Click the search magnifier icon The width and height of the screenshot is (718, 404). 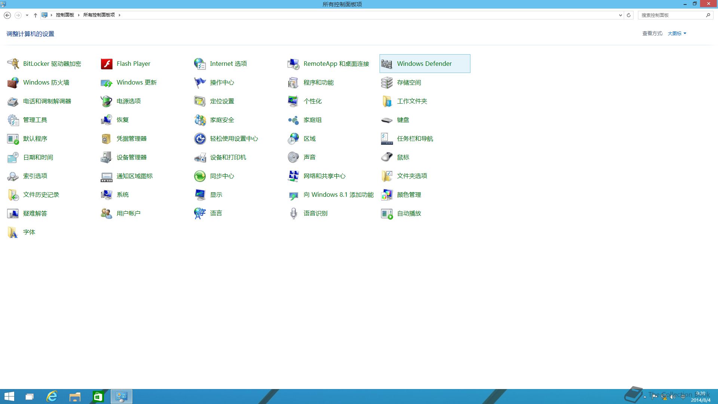click(x=708, y=15)
